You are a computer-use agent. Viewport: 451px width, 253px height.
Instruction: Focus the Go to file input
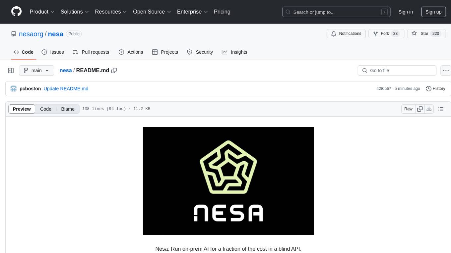coord(397,71)
